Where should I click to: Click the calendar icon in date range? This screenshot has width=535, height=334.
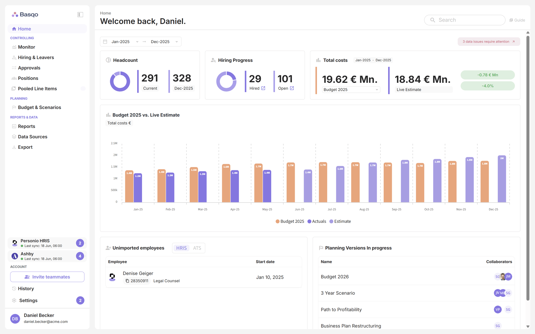click(x=105, y=42)
